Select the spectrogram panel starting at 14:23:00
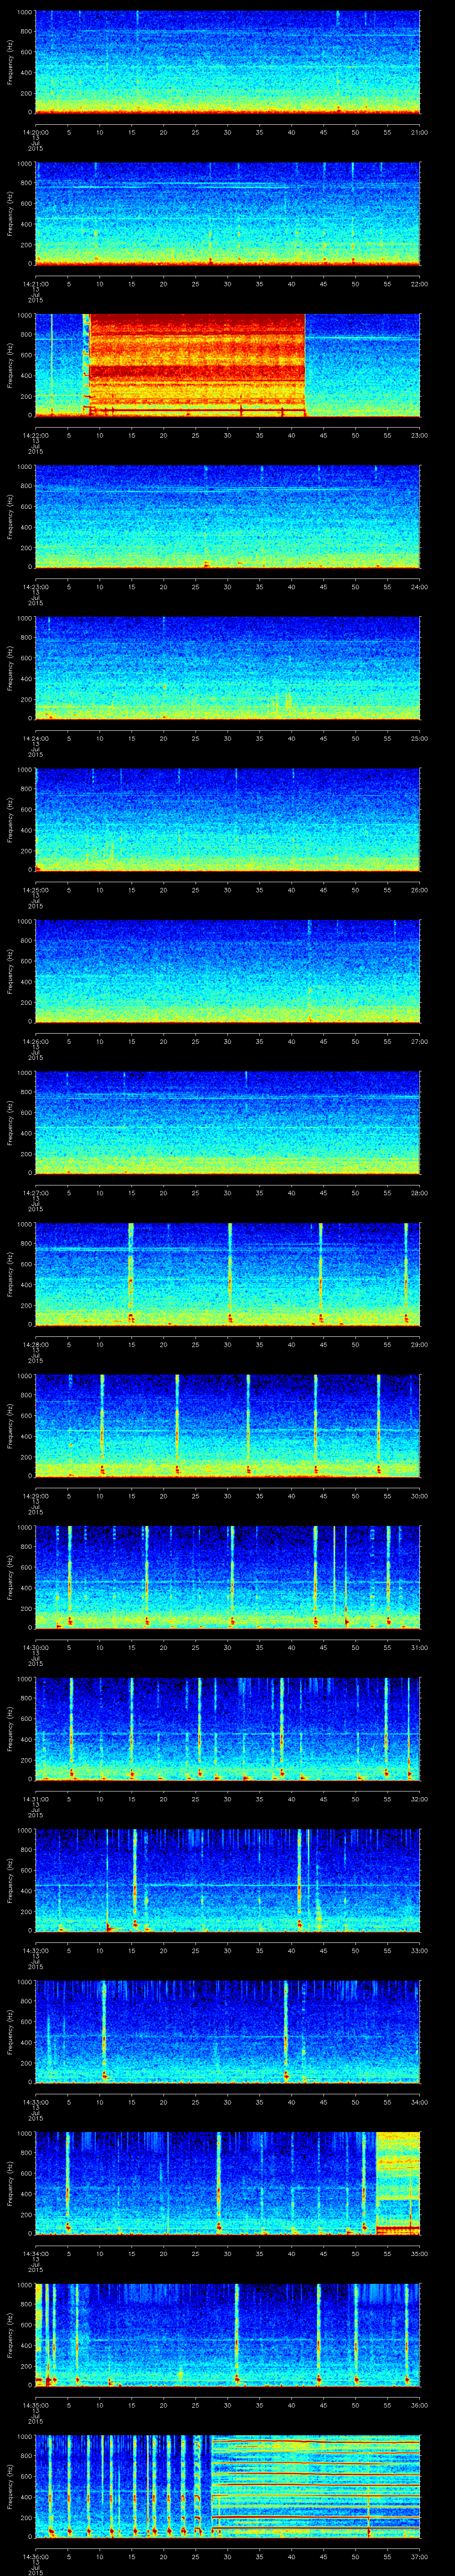This screenshot has width=455, height=2576. [x=227, y=517]
